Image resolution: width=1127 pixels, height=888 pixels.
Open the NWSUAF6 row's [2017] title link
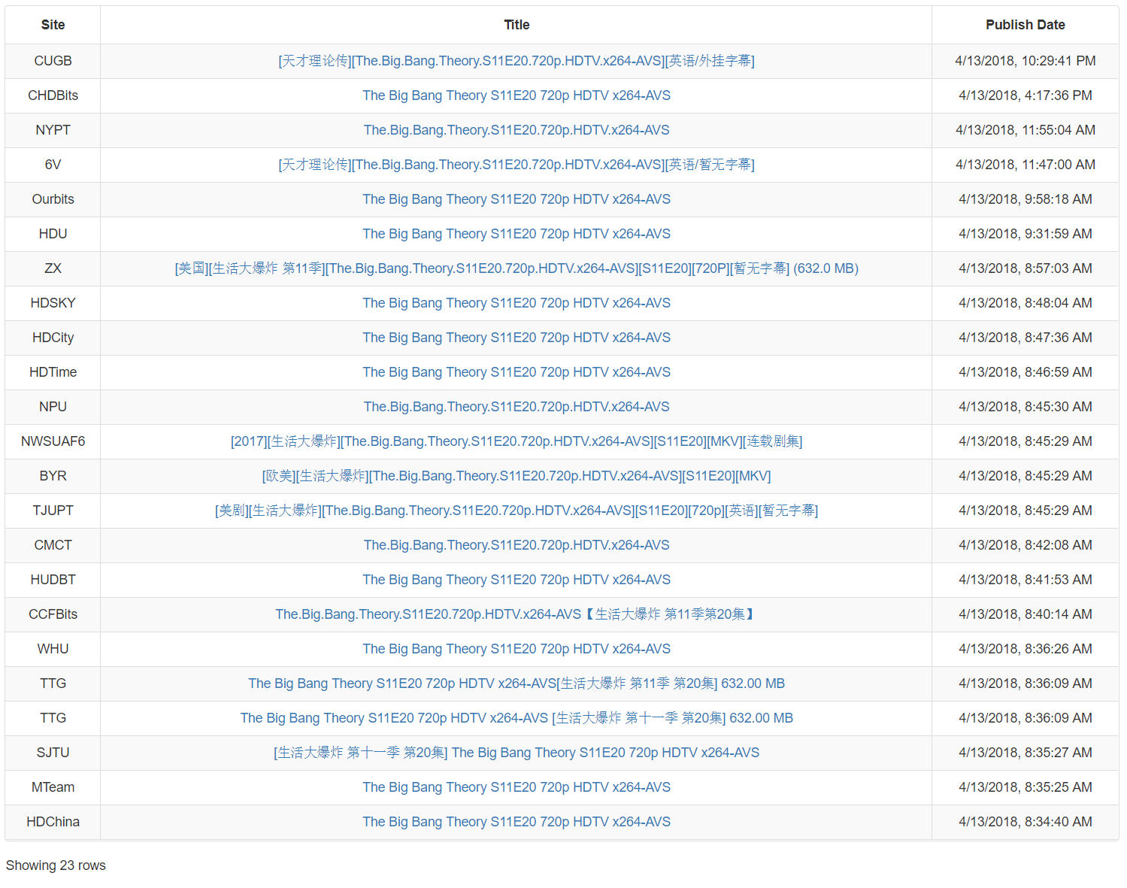pyautogui.click(x=517, y=441)
